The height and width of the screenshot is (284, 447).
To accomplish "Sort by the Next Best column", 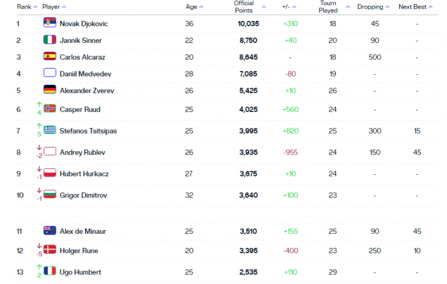I will click(416, 7).
